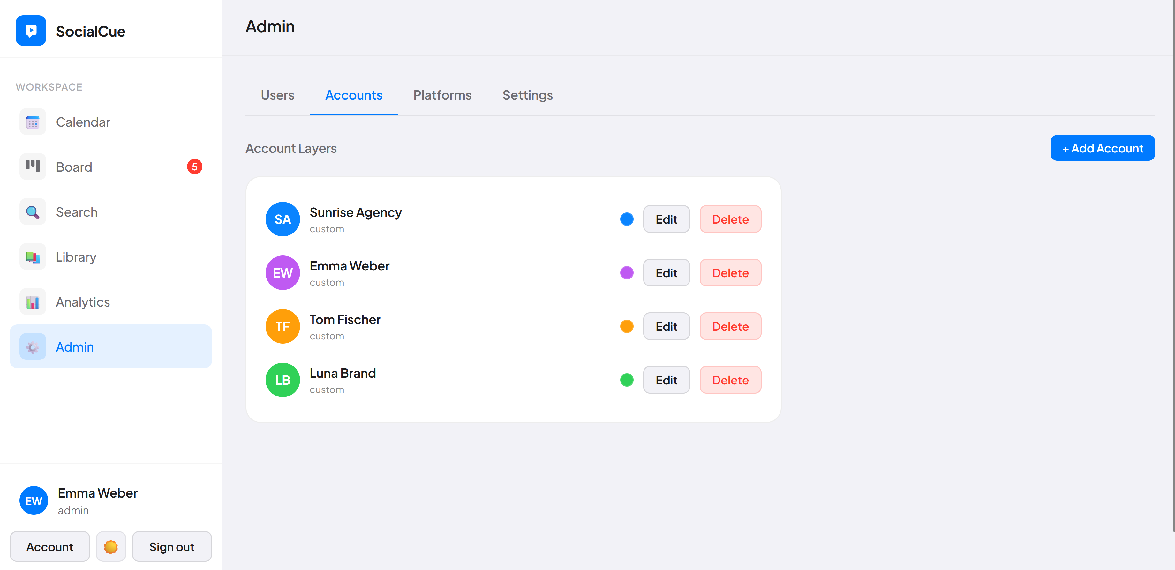
Task: Switch to the Platforms tab
Action: [442, 95]
